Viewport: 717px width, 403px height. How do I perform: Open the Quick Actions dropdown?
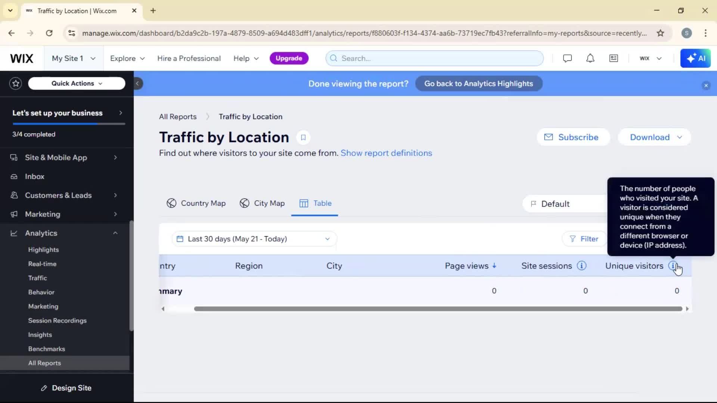click(x=77, y=83)
